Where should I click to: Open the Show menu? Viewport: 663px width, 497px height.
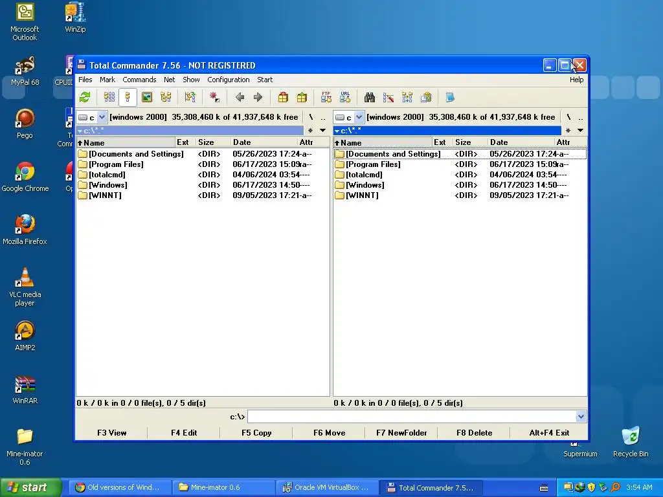point(191,80)
